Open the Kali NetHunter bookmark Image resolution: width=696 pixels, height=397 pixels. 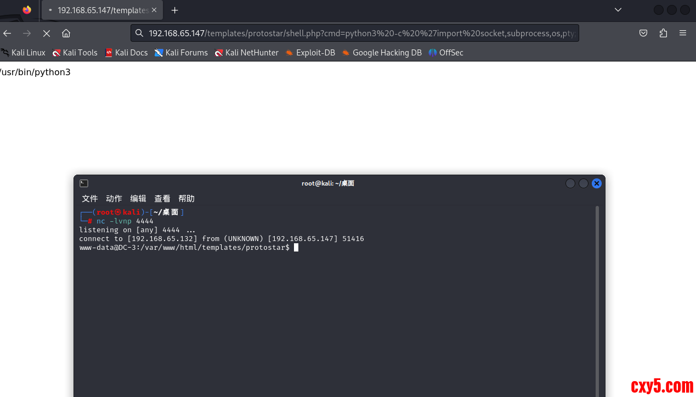(247, 53)
